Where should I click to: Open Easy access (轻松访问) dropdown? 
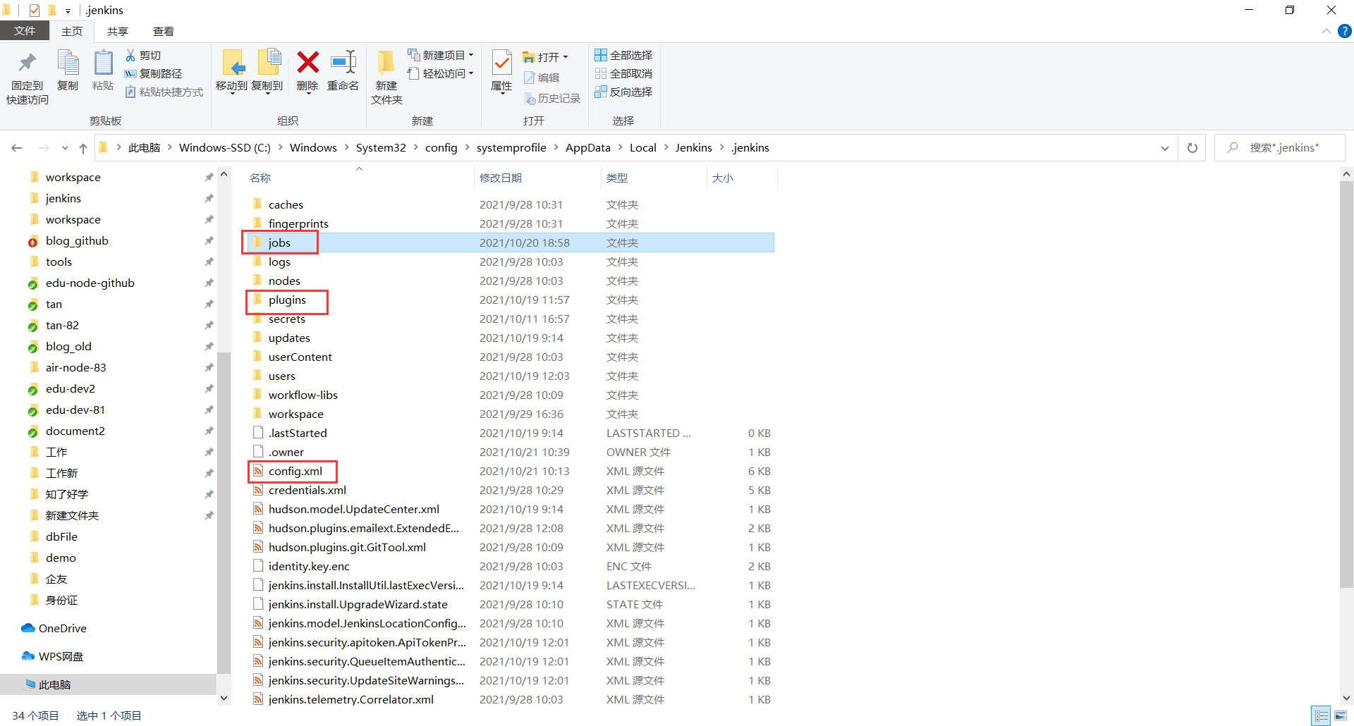point(471,73)
